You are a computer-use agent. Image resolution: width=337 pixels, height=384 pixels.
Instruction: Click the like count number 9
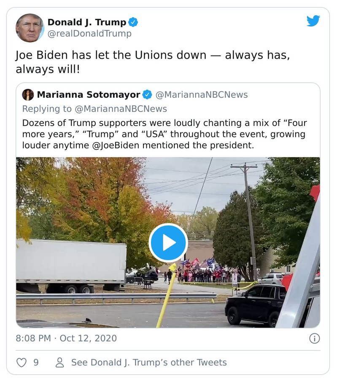(36, 363)
